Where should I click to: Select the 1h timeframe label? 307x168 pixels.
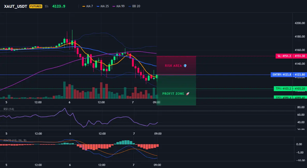tap(46, 6)
